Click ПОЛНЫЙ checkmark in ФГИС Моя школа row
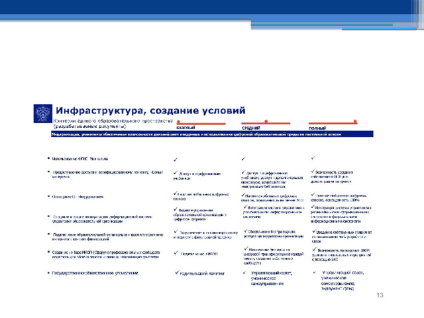424x318 pixels. pos(313,158)
